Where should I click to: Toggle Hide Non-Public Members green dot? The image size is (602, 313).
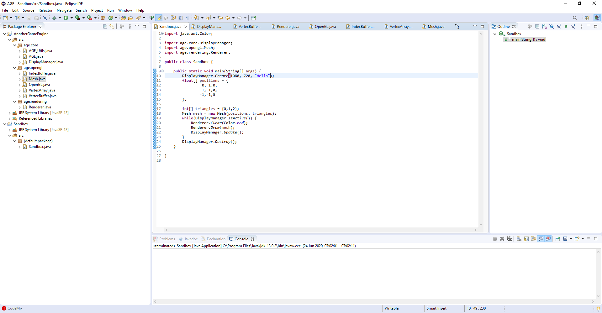pyautogui.click(x=566, y=26)
